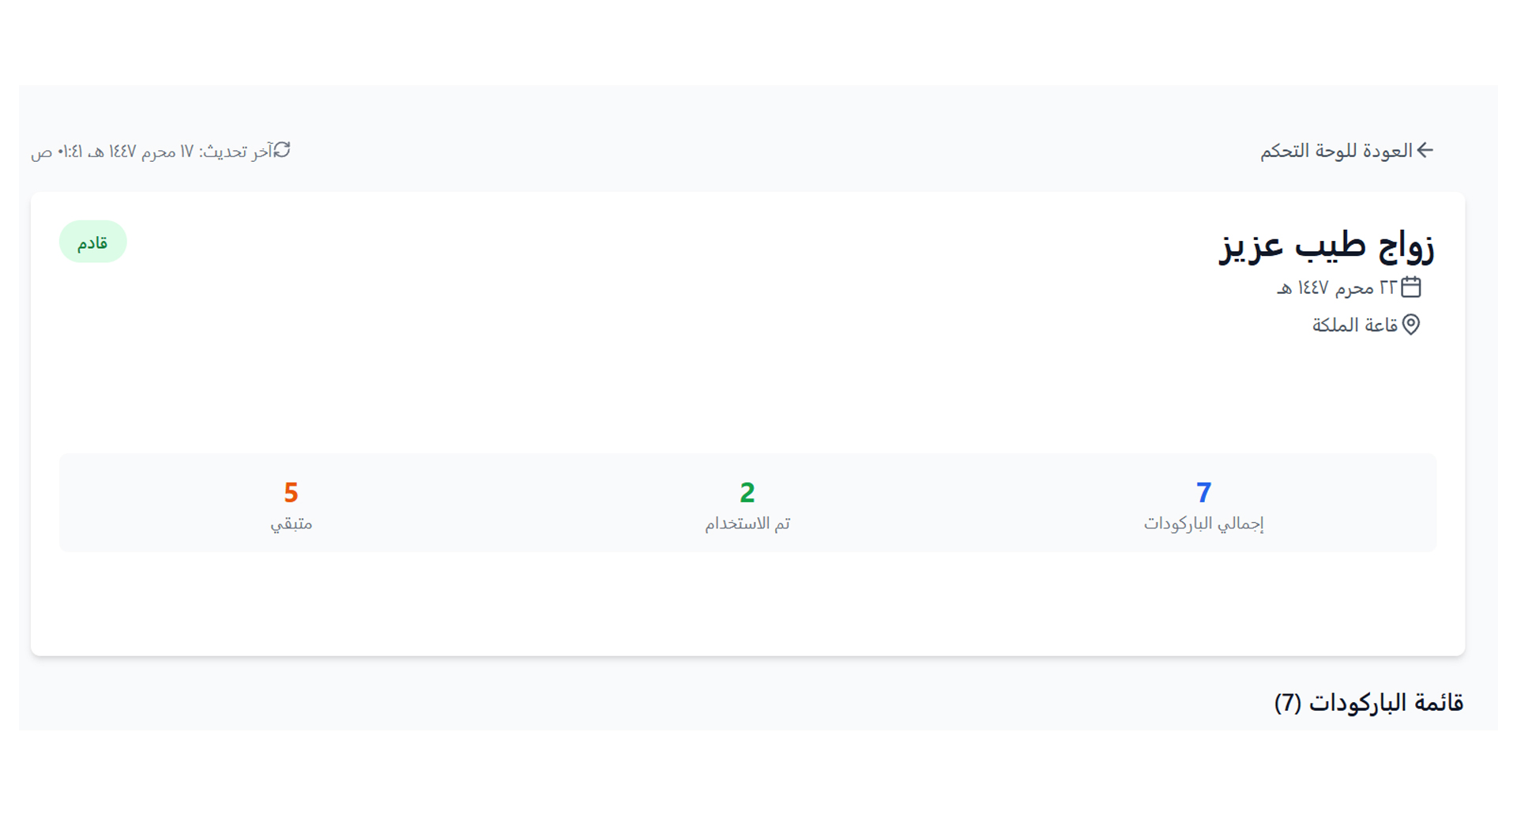The width and height of the screenshot is (1517, 815).
Task: Click the back arrow icon
Action: coord(1425,150)
